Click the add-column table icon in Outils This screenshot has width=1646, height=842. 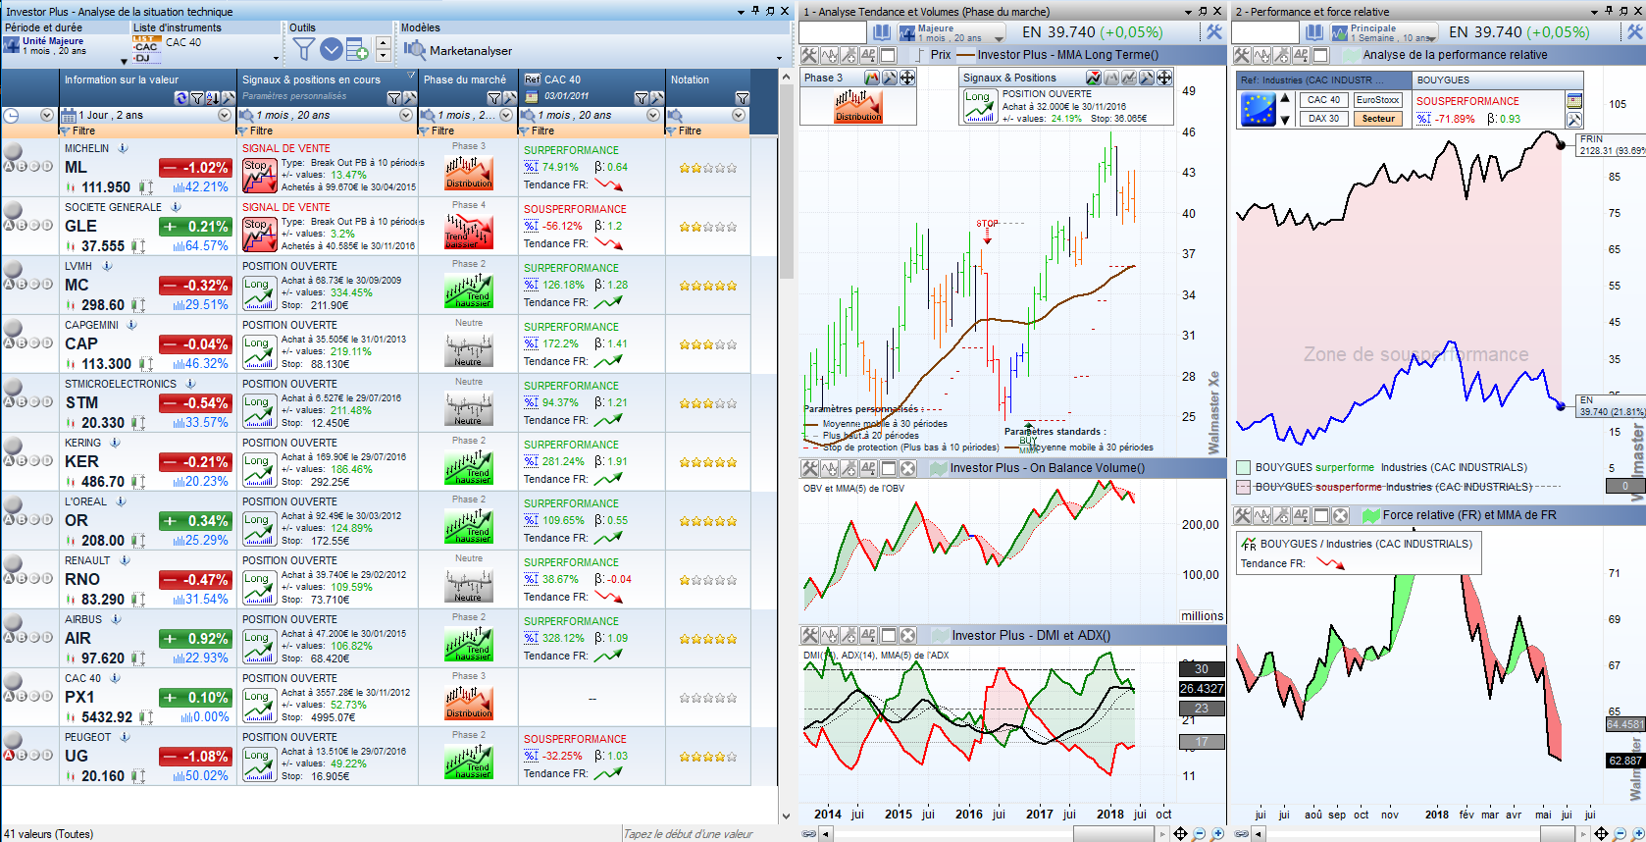click(357, 49)
